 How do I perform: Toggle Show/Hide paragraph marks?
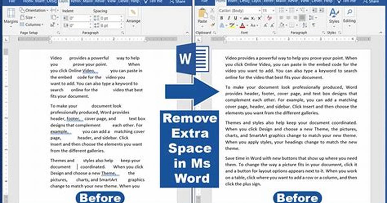click(x=314, y=25)
